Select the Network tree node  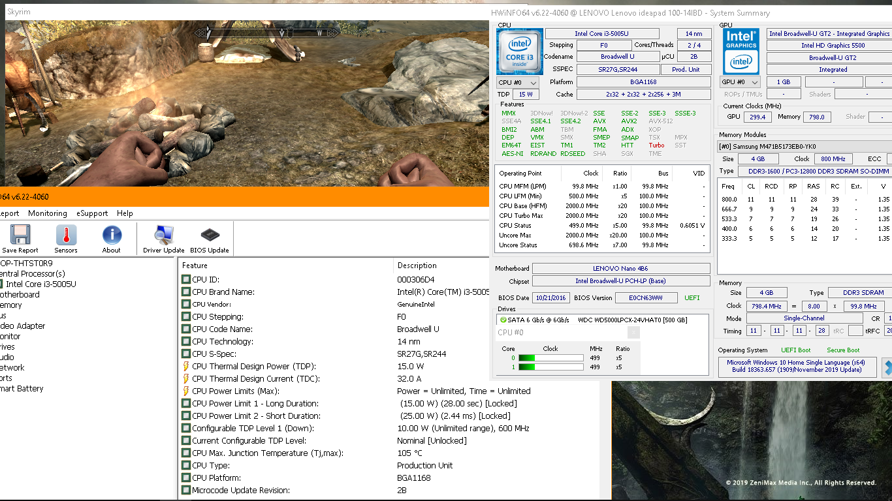[x=12, y=368]
